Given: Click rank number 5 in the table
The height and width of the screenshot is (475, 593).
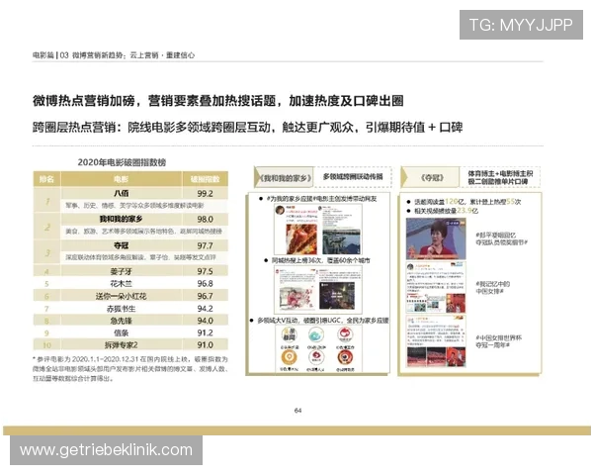Looking at the screenshot, I should (x=46, y=284).
